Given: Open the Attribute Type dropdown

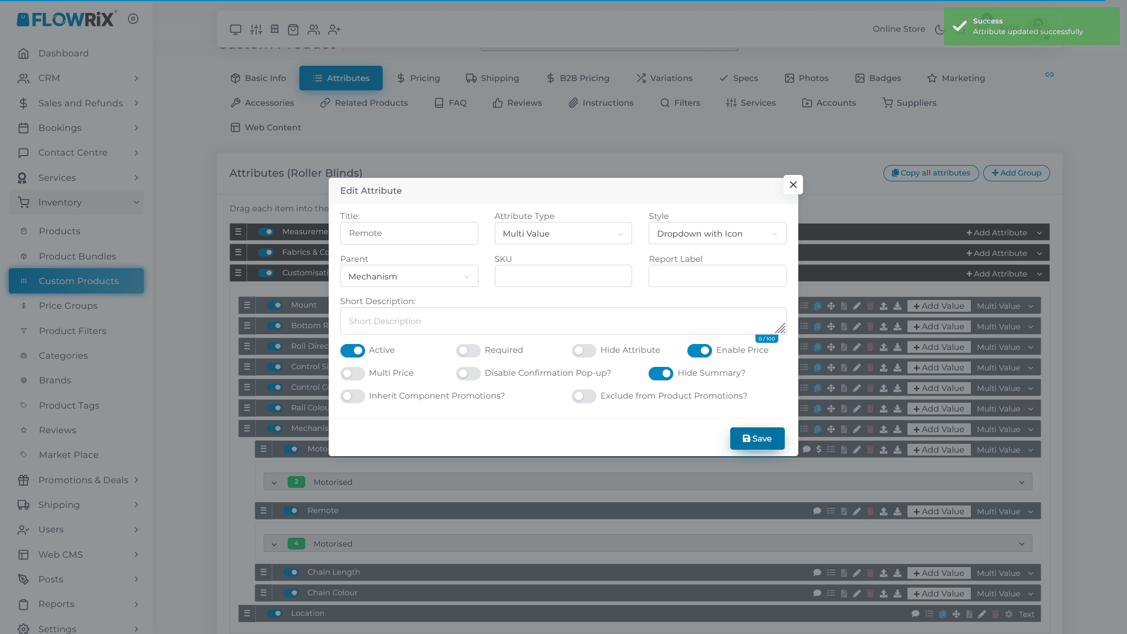Looking at the screenshot, I should [x=563, y=234].
